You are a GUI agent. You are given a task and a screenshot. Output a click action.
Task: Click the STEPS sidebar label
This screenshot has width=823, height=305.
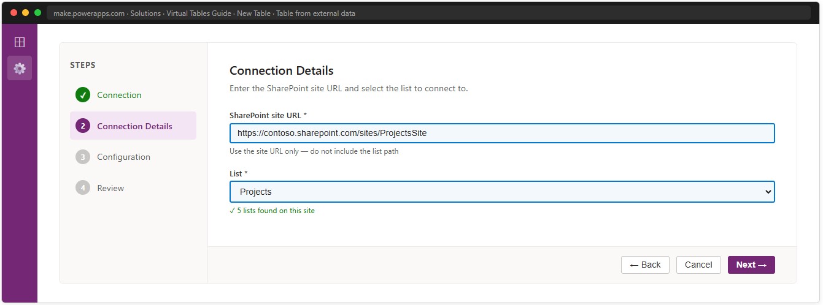click(83, 65)
